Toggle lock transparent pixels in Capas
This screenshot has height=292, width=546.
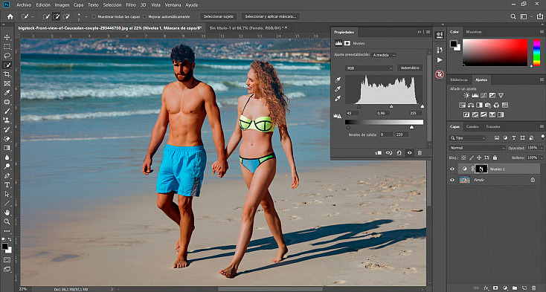click(x=463, y=158)
